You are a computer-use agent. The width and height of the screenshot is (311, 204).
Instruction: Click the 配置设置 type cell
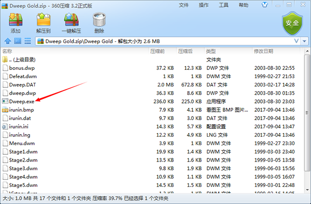216,126
